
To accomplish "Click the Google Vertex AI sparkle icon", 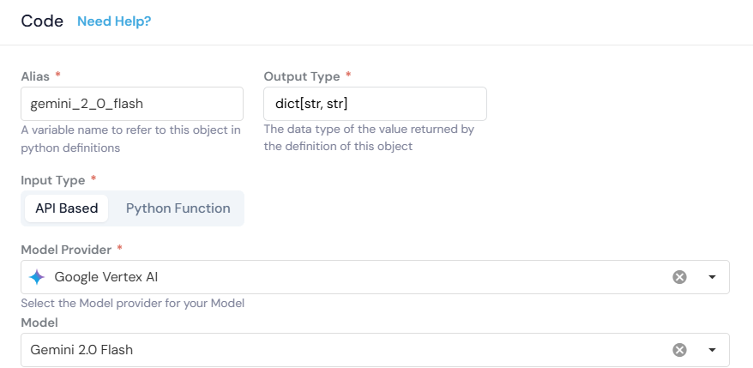I will [x=36, y=277].
